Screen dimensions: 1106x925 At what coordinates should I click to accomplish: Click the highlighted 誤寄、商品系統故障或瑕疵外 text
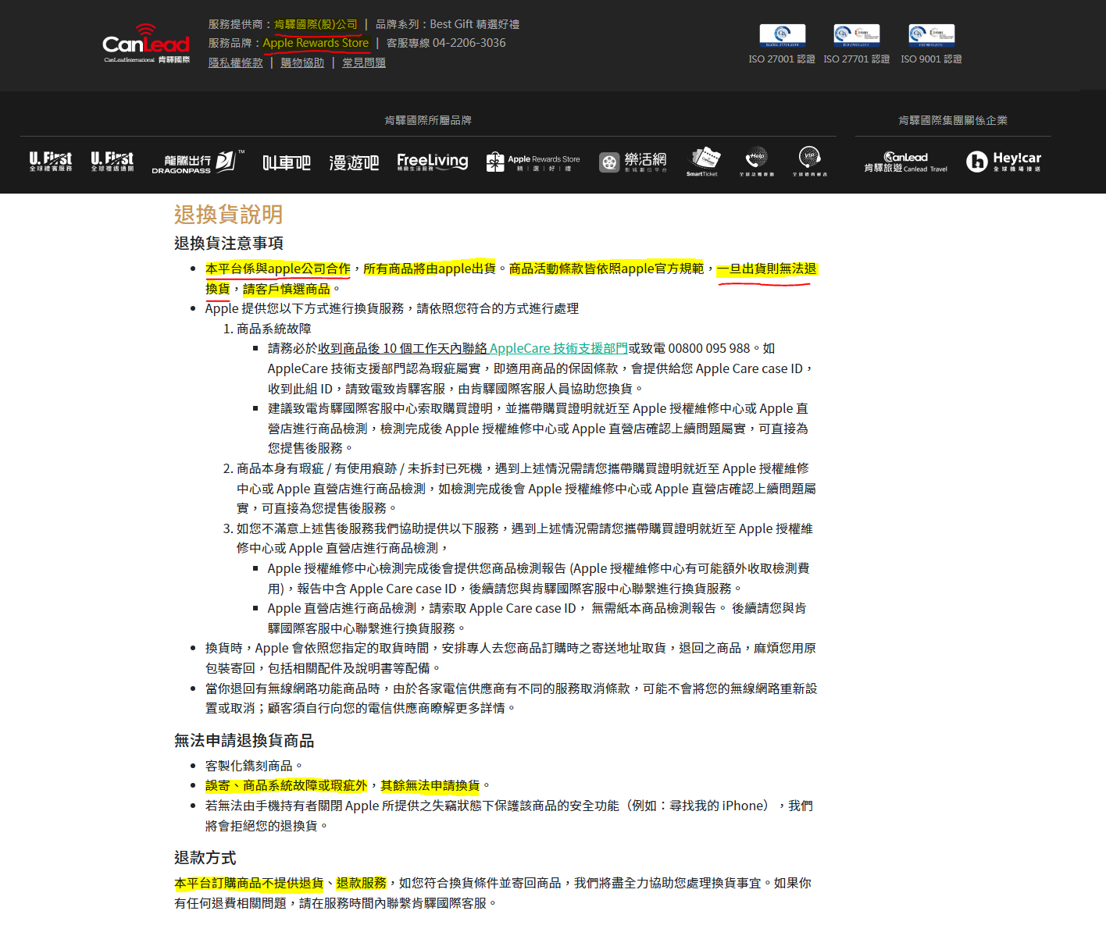[x=286, y=785]
